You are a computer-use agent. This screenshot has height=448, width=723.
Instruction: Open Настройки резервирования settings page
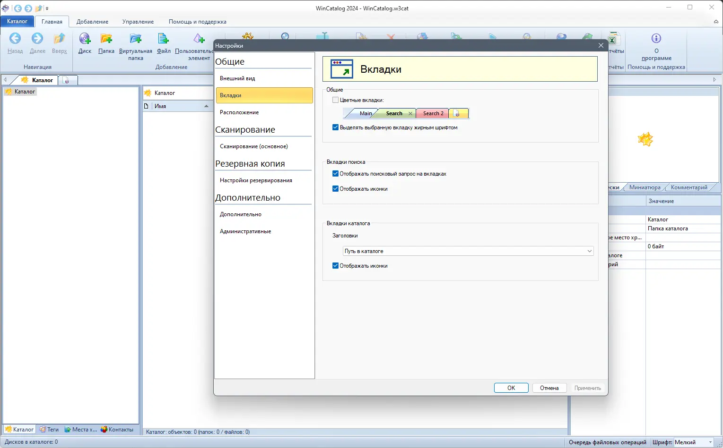[264, 180]
